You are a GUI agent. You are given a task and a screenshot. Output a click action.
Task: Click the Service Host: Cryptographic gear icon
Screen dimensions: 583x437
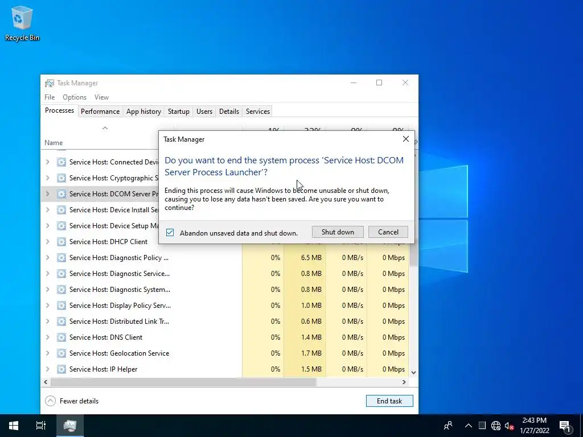click(61, 178)
